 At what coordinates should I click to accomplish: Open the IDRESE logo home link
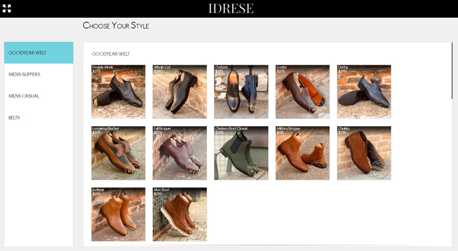(231, 9)
